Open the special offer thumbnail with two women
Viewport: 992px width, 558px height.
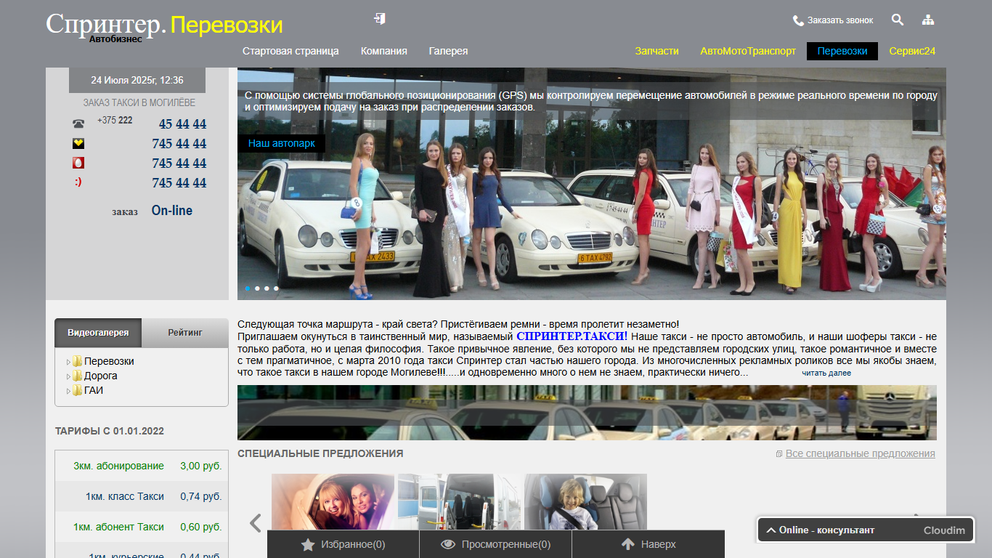pos(333,502)
